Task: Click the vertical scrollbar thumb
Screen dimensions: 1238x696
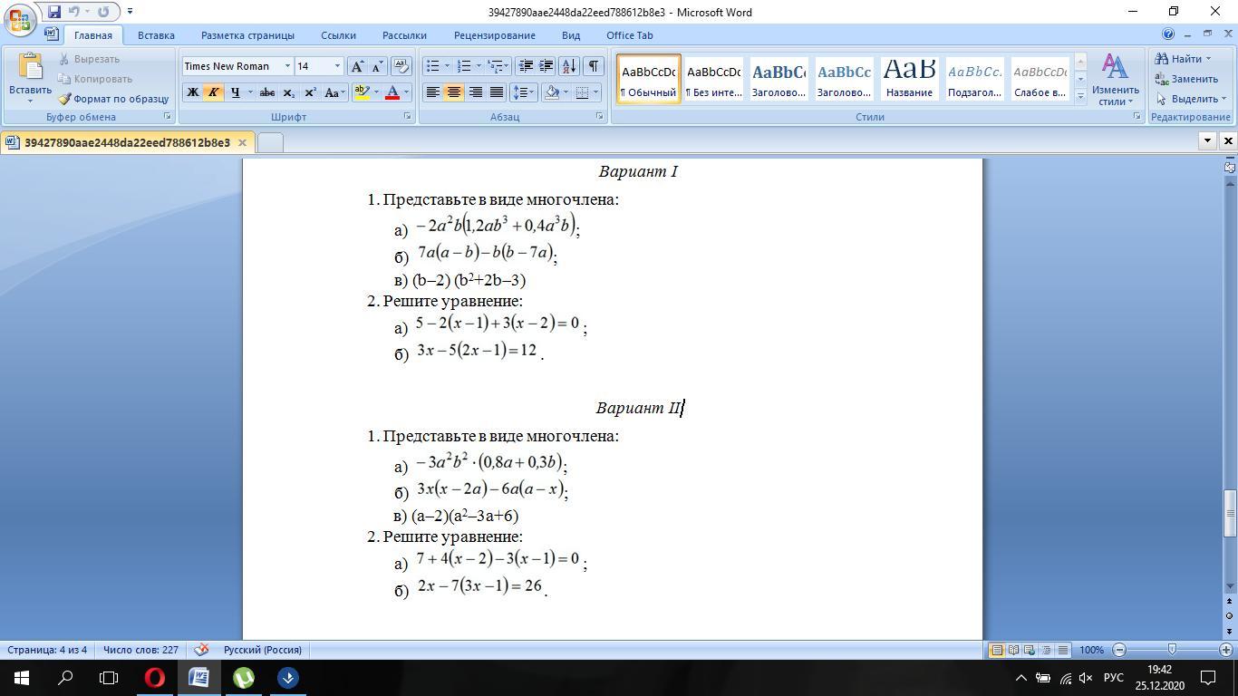Action: tap(1230, 514)
